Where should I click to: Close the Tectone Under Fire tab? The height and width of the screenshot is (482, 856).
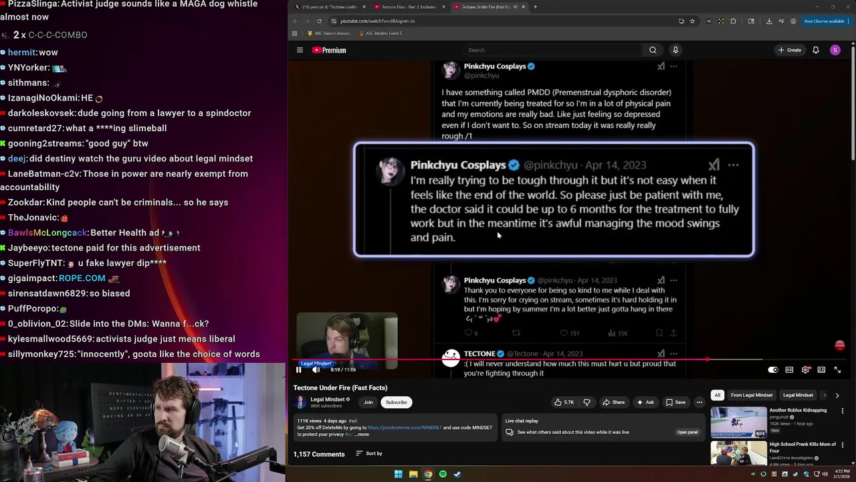(x=524, y=7)
